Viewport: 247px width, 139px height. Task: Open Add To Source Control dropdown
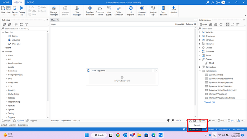click(219, 129)
